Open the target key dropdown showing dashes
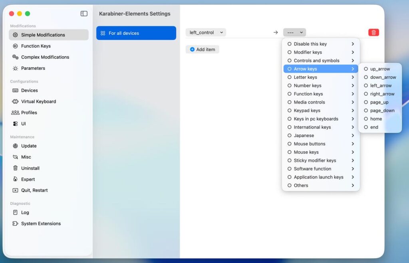This screenshot has width=409, height=263. coord(294,33)
